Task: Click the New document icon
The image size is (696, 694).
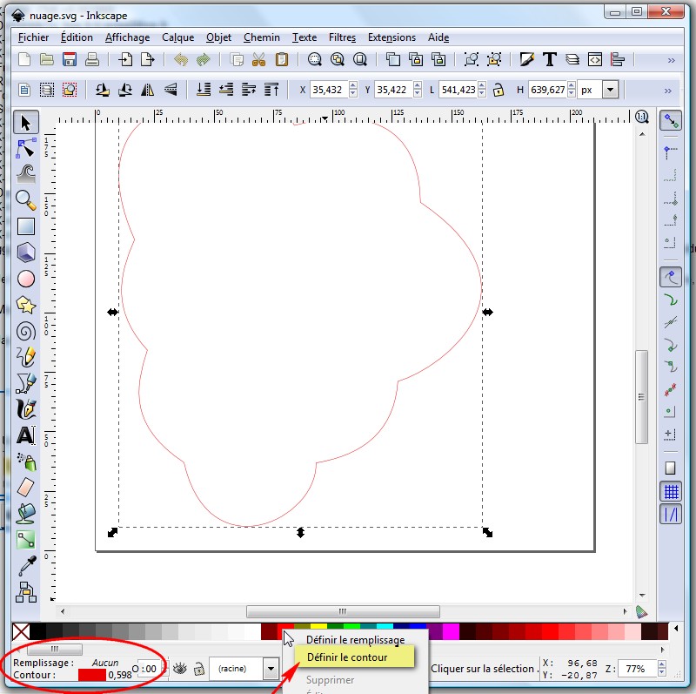Action: tap(24, 59)
